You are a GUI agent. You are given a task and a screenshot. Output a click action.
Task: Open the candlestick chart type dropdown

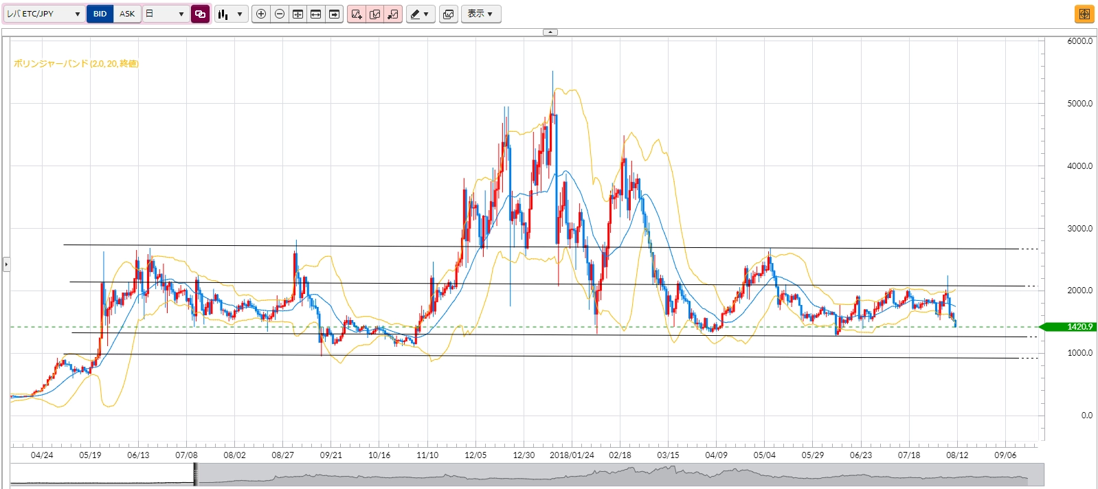click(231, 14)
